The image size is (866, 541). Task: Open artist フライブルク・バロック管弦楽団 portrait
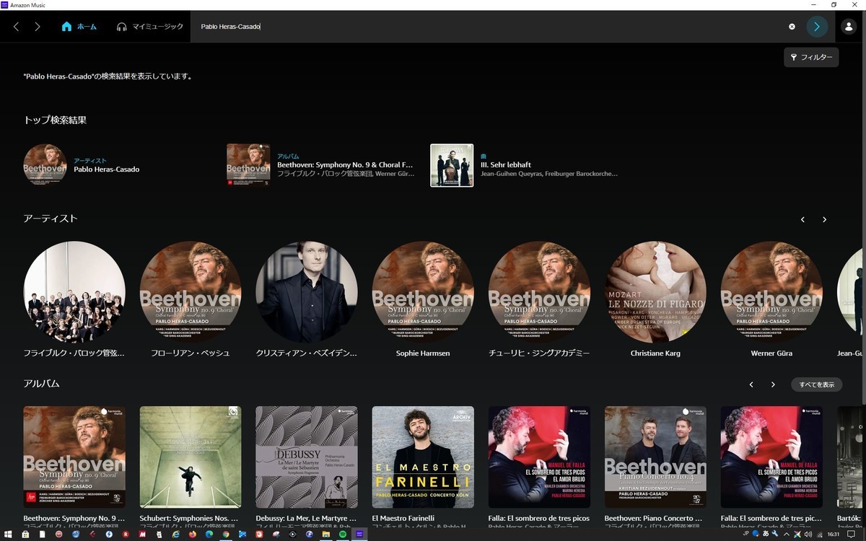(x=74, y=292)
